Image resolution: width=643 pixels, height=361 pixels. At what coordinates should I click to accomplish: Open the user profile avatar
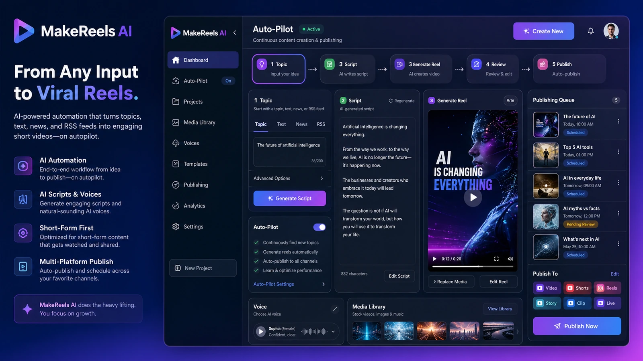pos(611,31)
